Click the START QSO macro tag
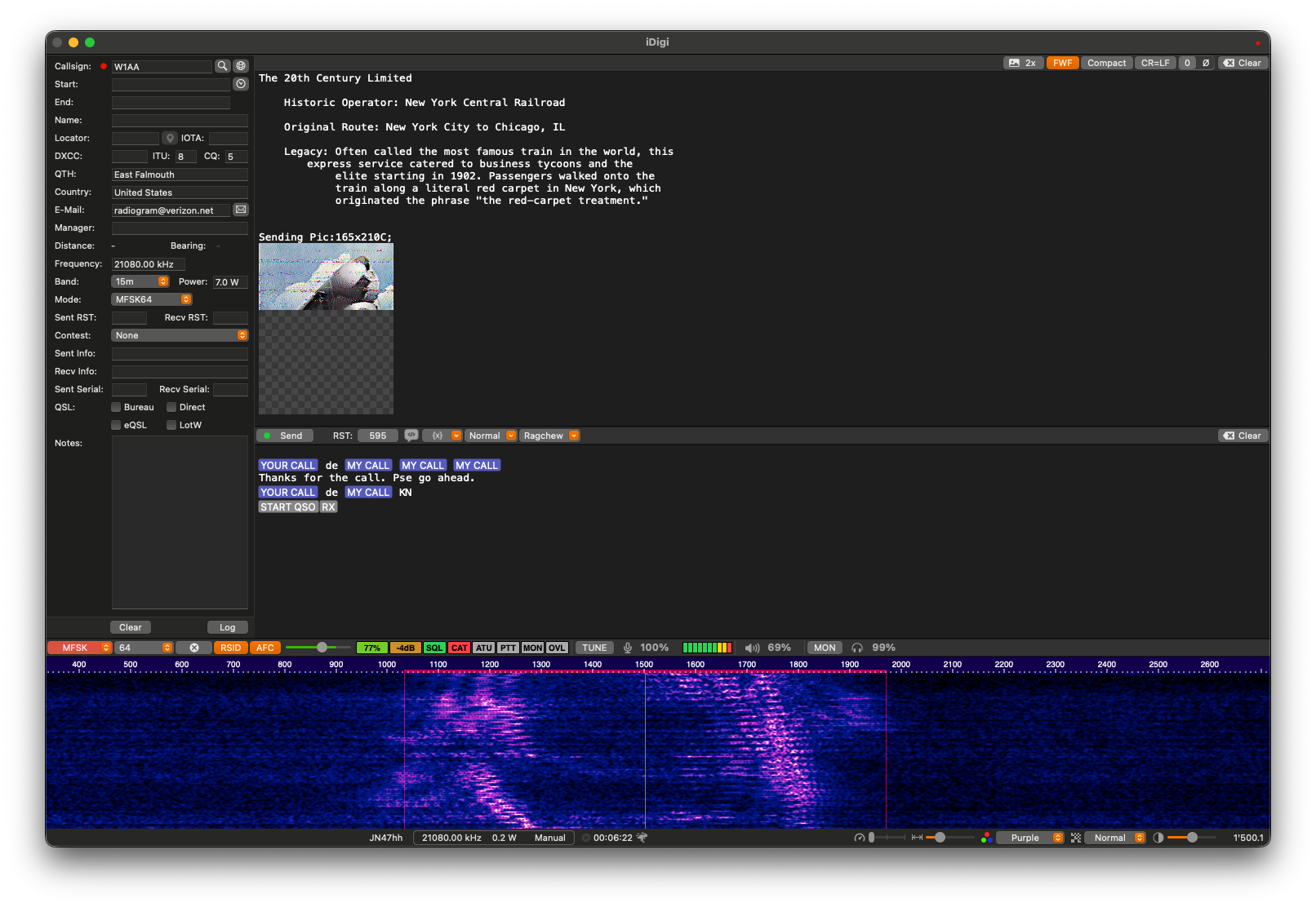 click(287, 507)
